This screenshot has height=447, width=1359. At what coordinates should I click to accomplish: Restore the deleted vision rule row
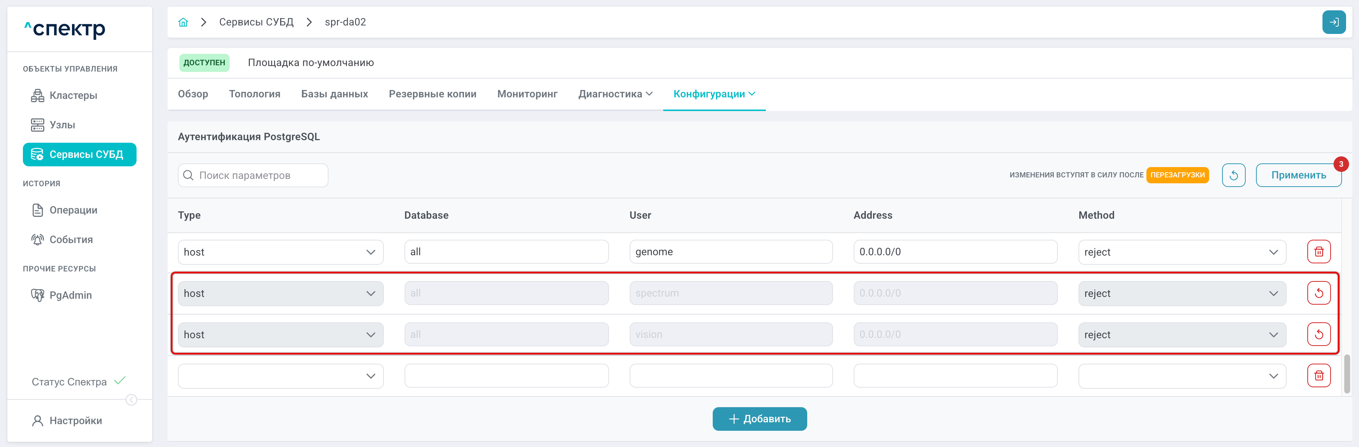pos(1319,335)
